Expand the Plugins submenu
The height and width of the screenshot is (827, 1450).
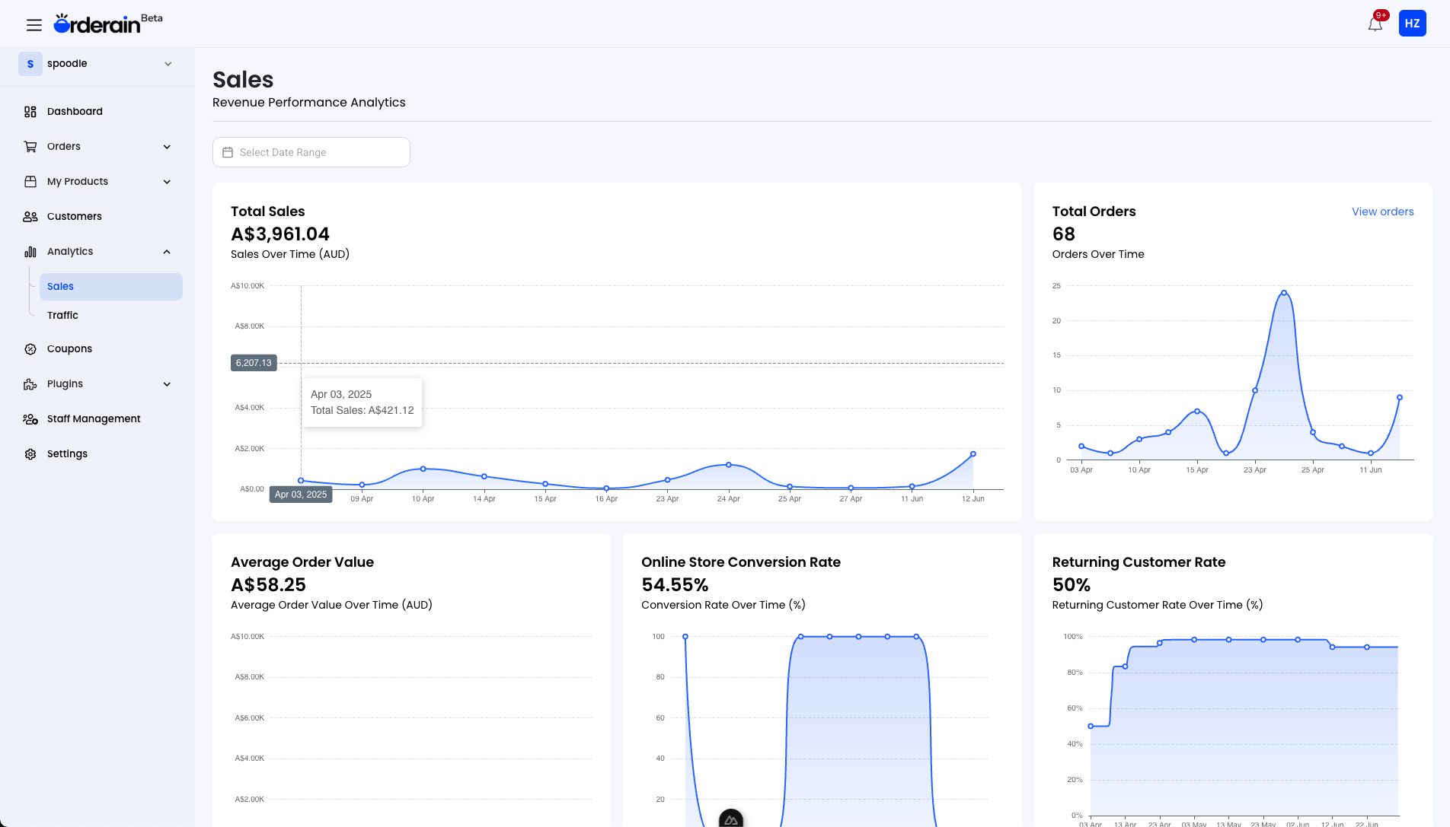(x=167, y=383)
